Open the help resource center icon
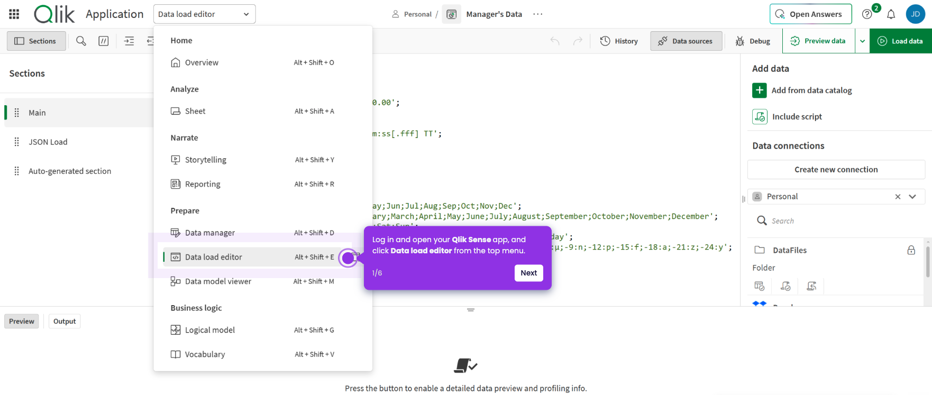 [x=867, y=14]
